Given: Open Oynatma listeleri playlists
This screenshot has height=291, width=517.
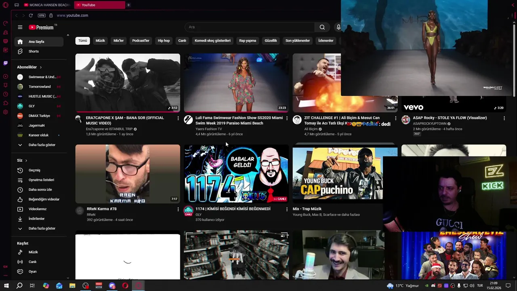Looking at the screenshot, I should [x=39, y=180].
